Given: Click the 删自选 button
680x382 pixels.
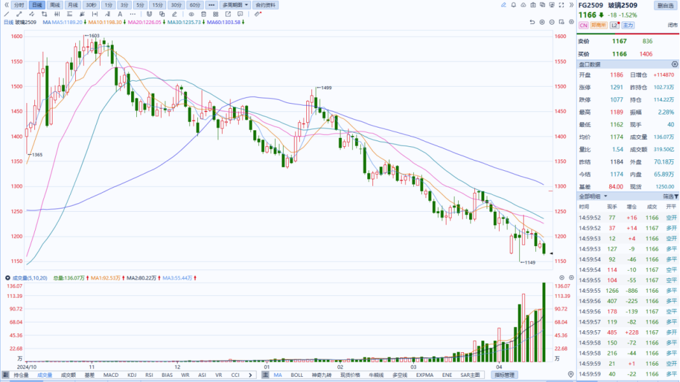Looking at the screenshot, I should [x=665, y=5].
